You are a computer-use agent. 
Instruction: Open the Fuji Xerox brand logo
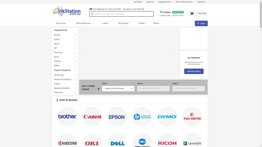192,117
